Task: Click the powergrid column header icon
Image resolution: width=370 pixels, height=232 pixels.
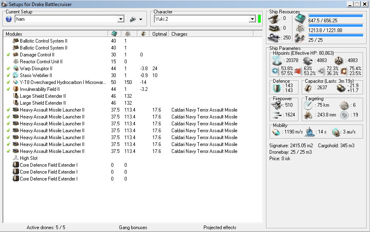Action: (x=127, y=34)
